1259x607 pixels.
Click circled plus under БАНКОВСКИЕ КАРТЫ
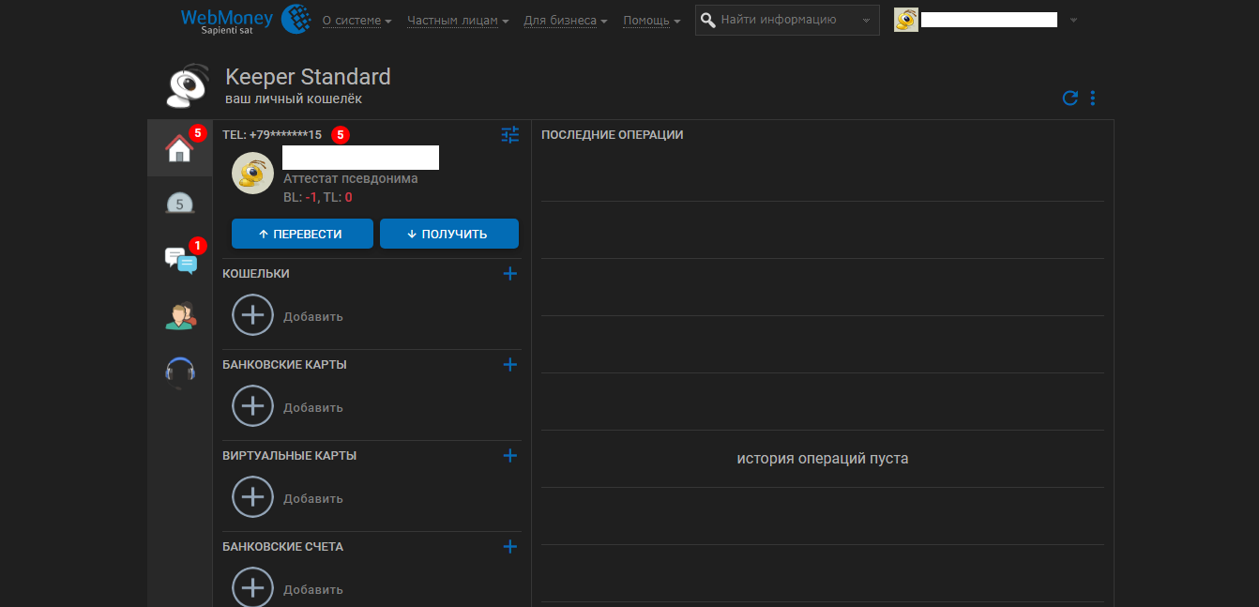coord(252,406)
